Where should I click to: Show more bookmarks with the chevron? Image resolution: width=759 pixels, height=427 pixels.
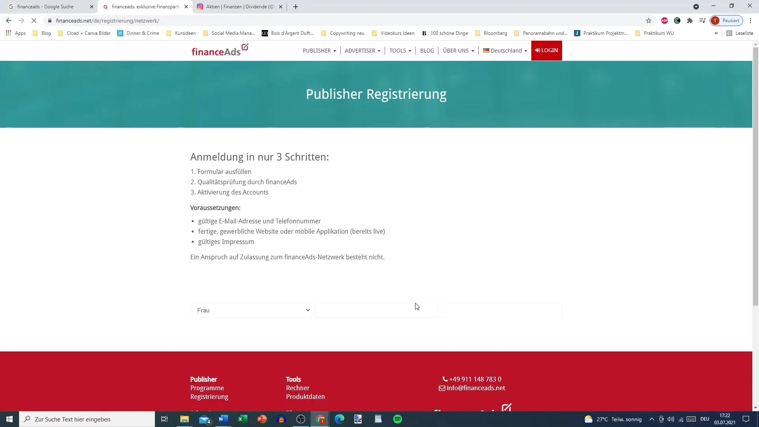pyautogui.click(x=716, y=33)
